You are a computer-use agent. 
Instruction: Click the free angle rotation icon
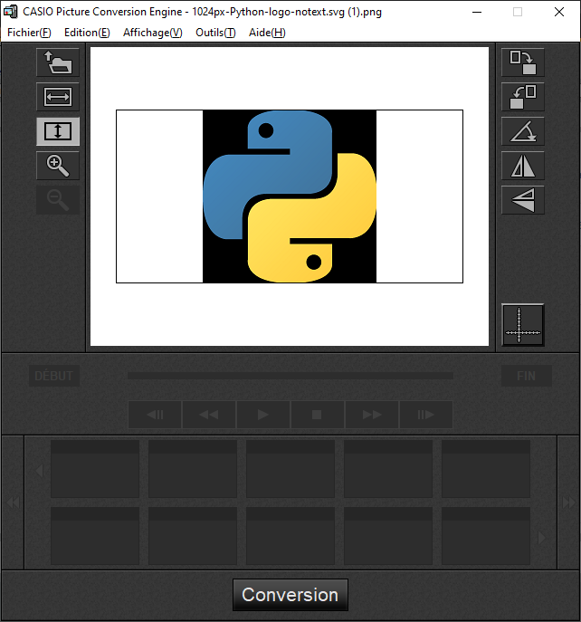523,131
